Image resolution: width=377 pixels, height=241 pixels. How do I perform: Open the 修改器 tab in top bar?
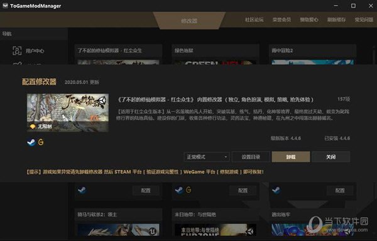[x=189, y=21]
